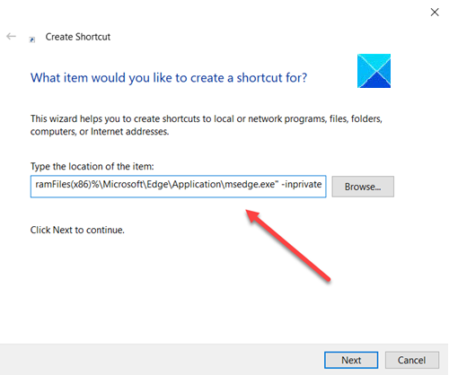
Task: Focus the item location text field
Action: (178, 187)
